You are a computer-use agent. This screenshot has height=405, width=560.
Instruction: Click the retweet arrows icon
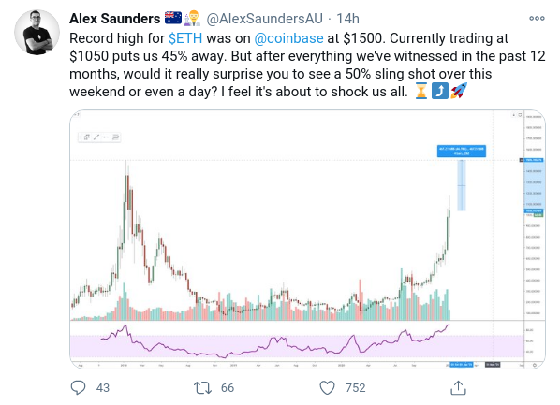click(x=202, y=387)
